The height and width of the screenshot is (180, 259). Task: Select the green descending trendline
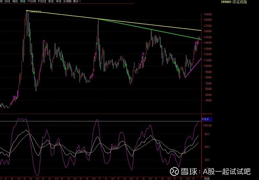tap(150, 29)
